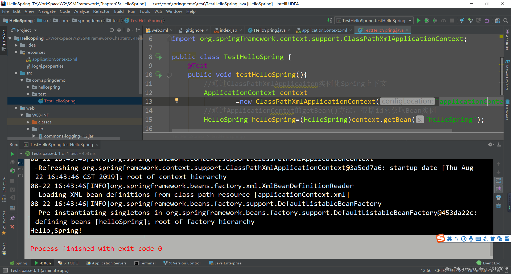Open the run configuration dropdown
Image resolution: width=511 pixels, height=274 pixels.
409,20
